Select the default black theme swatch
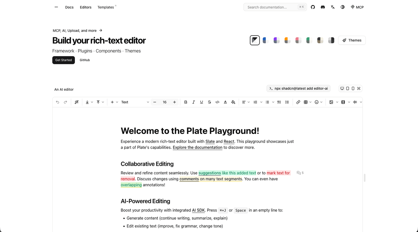Image resolution: width=418 pixels, height=232 pixels. [x=255, y=40]
